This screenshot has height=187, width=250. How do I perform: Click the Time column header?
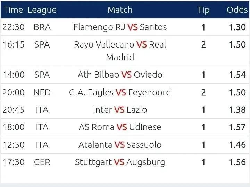(x=13, y=10)
